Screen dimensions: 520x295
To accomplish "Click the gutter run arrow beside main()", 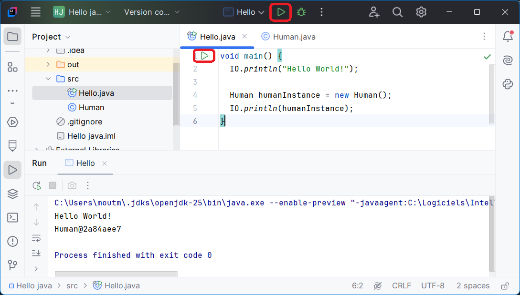I will pyautogui.click(x=204, y=56).
